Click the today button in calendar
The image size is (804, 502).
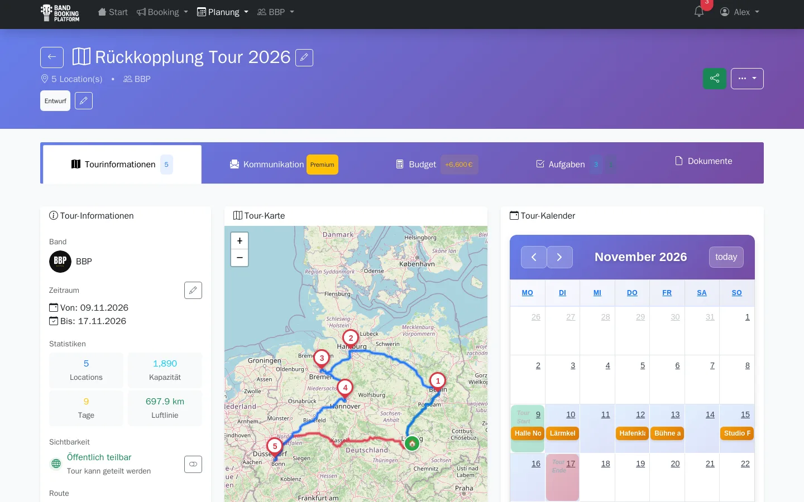(726, 257)
